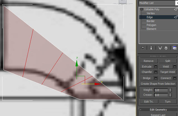The height and width of the screenshot is (116, 178).
Task: Click the Connect button
Action: (x=166, y=78)
